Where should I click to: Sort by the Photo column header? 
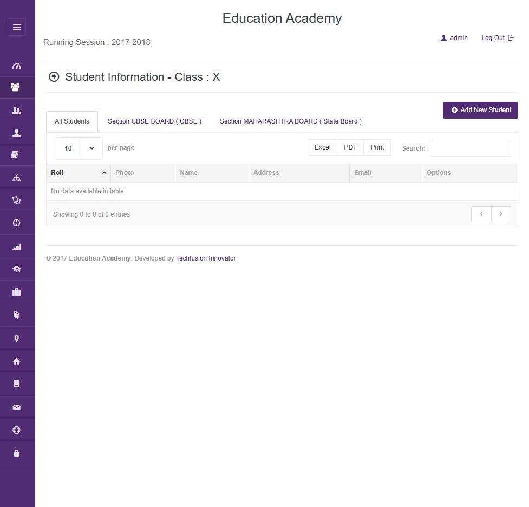[x=143, y=173]
